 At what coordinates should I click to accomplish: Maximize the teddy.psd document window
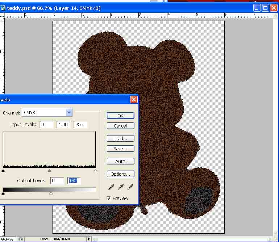click(x=265, y=8)
